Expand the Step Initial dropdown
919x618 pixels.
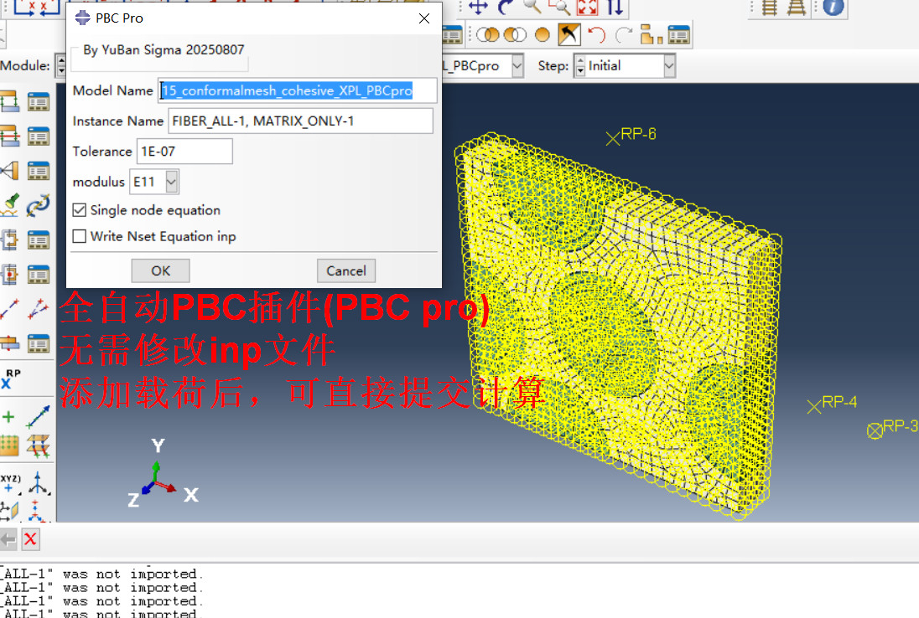pyautogui.click(x=668, y=65)
